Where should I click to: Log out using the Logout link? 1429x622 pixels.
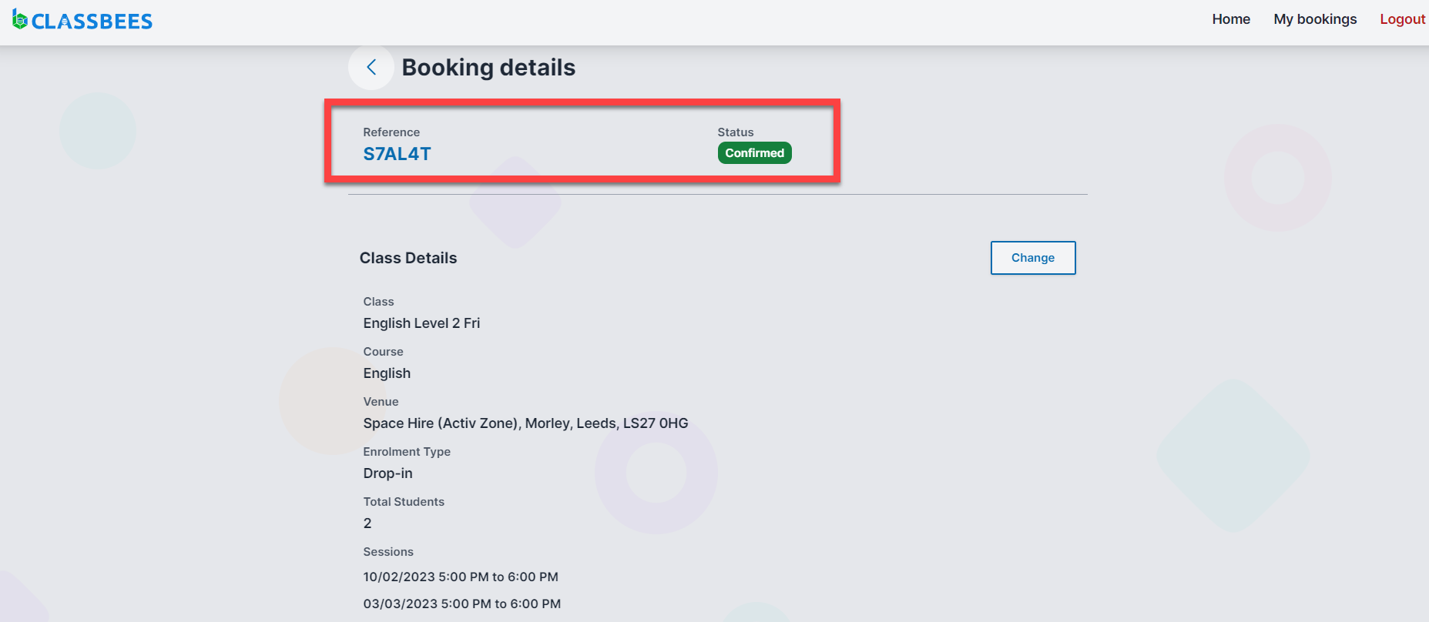pyautogui.click(x=1401, y=19)
